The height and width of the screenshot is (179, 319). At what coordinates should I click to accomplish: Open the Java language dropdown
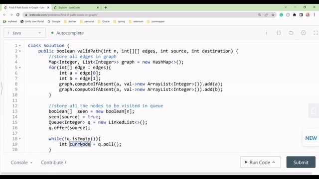(x=24, y=33)
